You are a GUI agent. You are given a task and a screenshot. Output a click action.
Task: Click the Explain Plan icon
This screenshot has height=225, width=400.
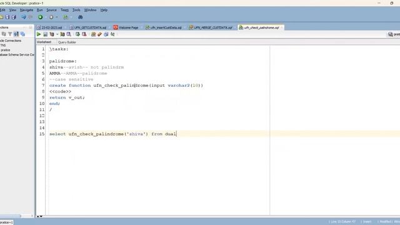tap(52, 34)
